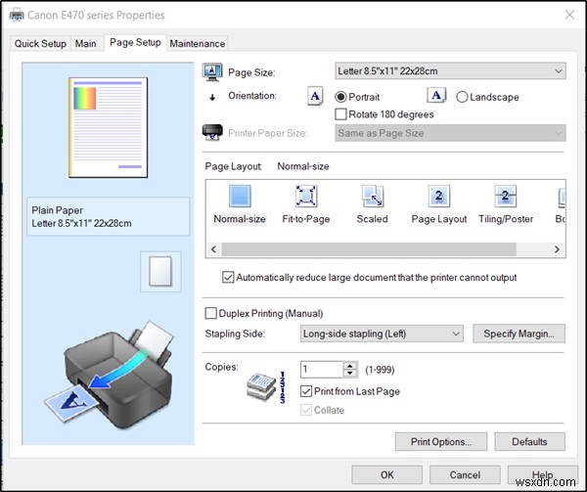The image size is (587, 492).
Task: Choose the Fit-to-Page layout icon
Action: click(306, 196)
